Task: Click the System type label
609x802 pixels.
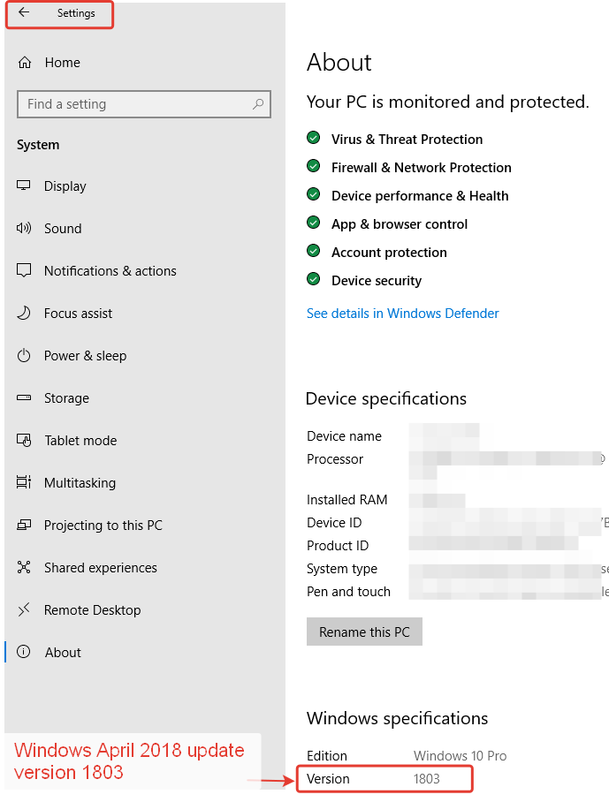Action: click(342, 569)
